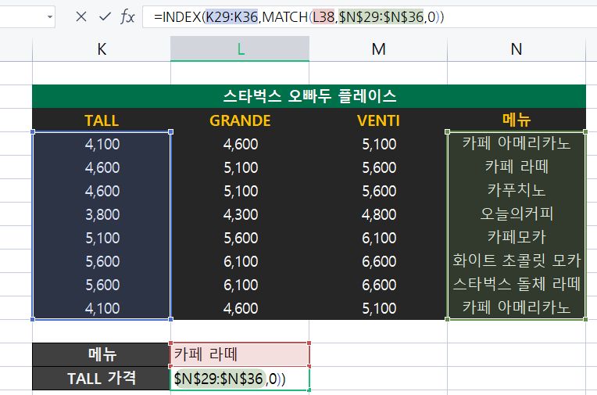Select menu cell 카페모카
Viewport: 597px width, 395px height.
tap(517, 237)
